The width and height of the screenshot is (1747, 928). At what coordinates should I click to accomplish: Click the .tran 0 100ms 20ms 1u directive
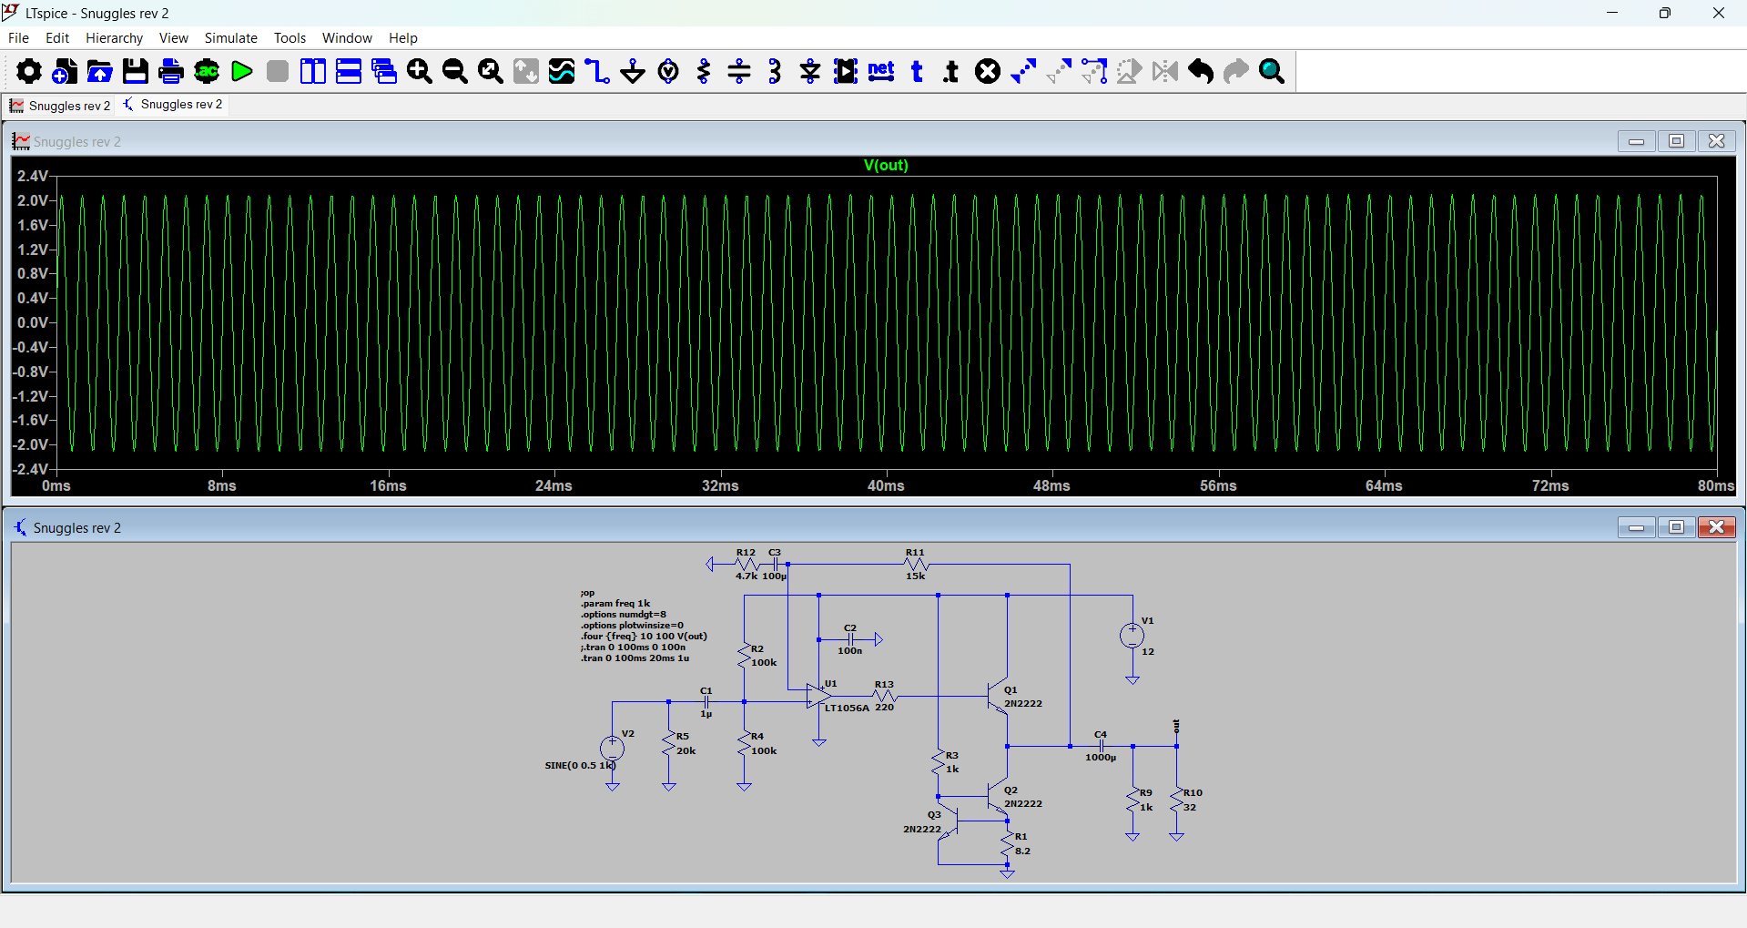click(x=635, y=658)
